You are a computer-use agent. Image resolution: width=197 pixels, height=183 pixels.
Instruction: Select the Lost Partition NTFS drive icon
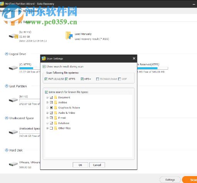[x=13, y=100]
